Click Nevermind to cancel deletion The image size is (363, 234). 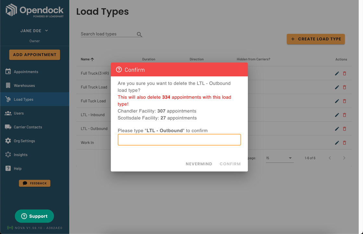[x=199, y=164]
